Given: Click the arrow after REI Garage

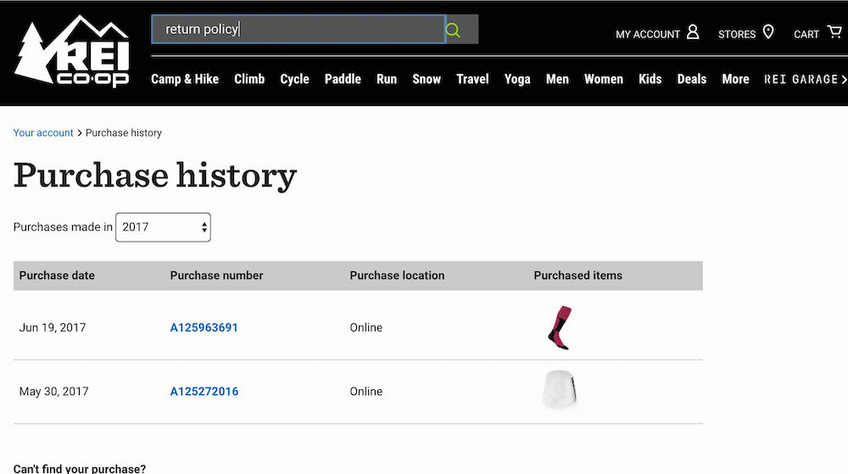Looking at the screenshot, I should tap(844, 79).
